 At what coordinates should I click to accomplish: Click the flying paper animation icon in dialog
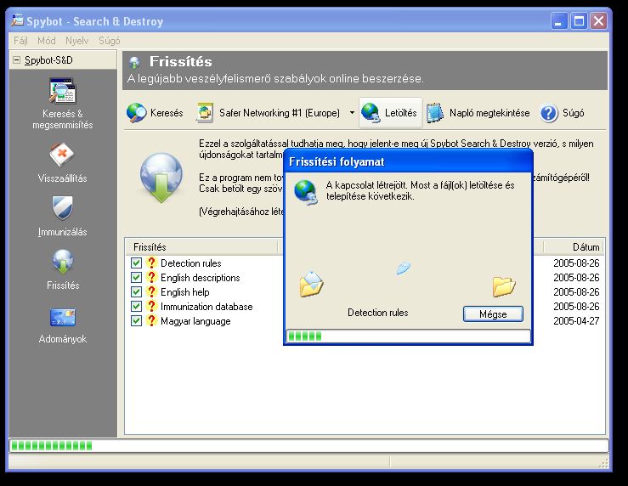point(404,268)
